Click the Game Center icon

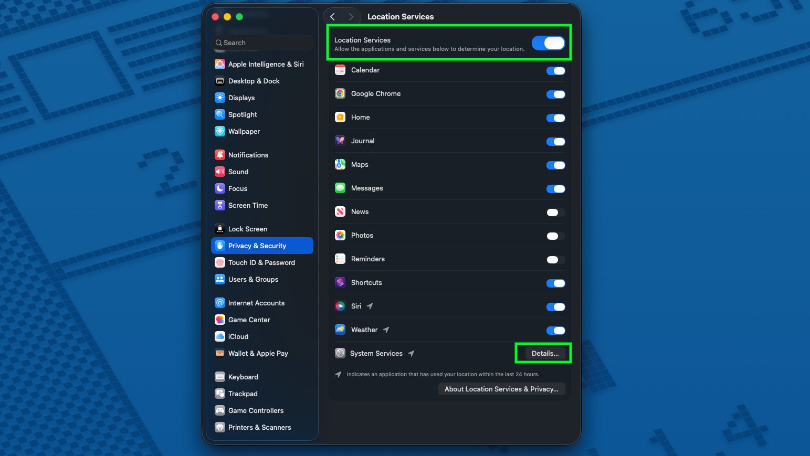[x=220, y=320]
